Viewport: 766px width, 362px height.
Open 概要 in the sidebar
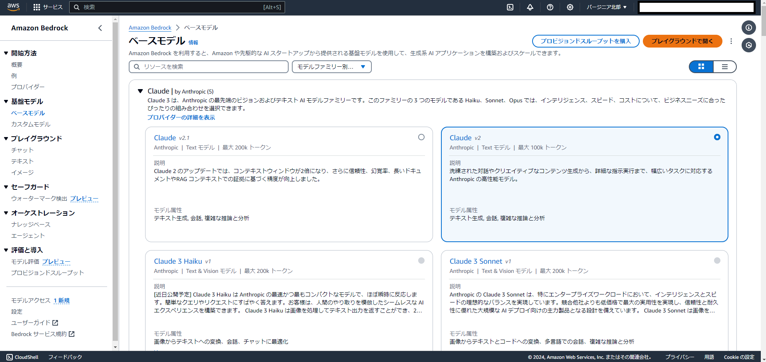tap(17, 65)
